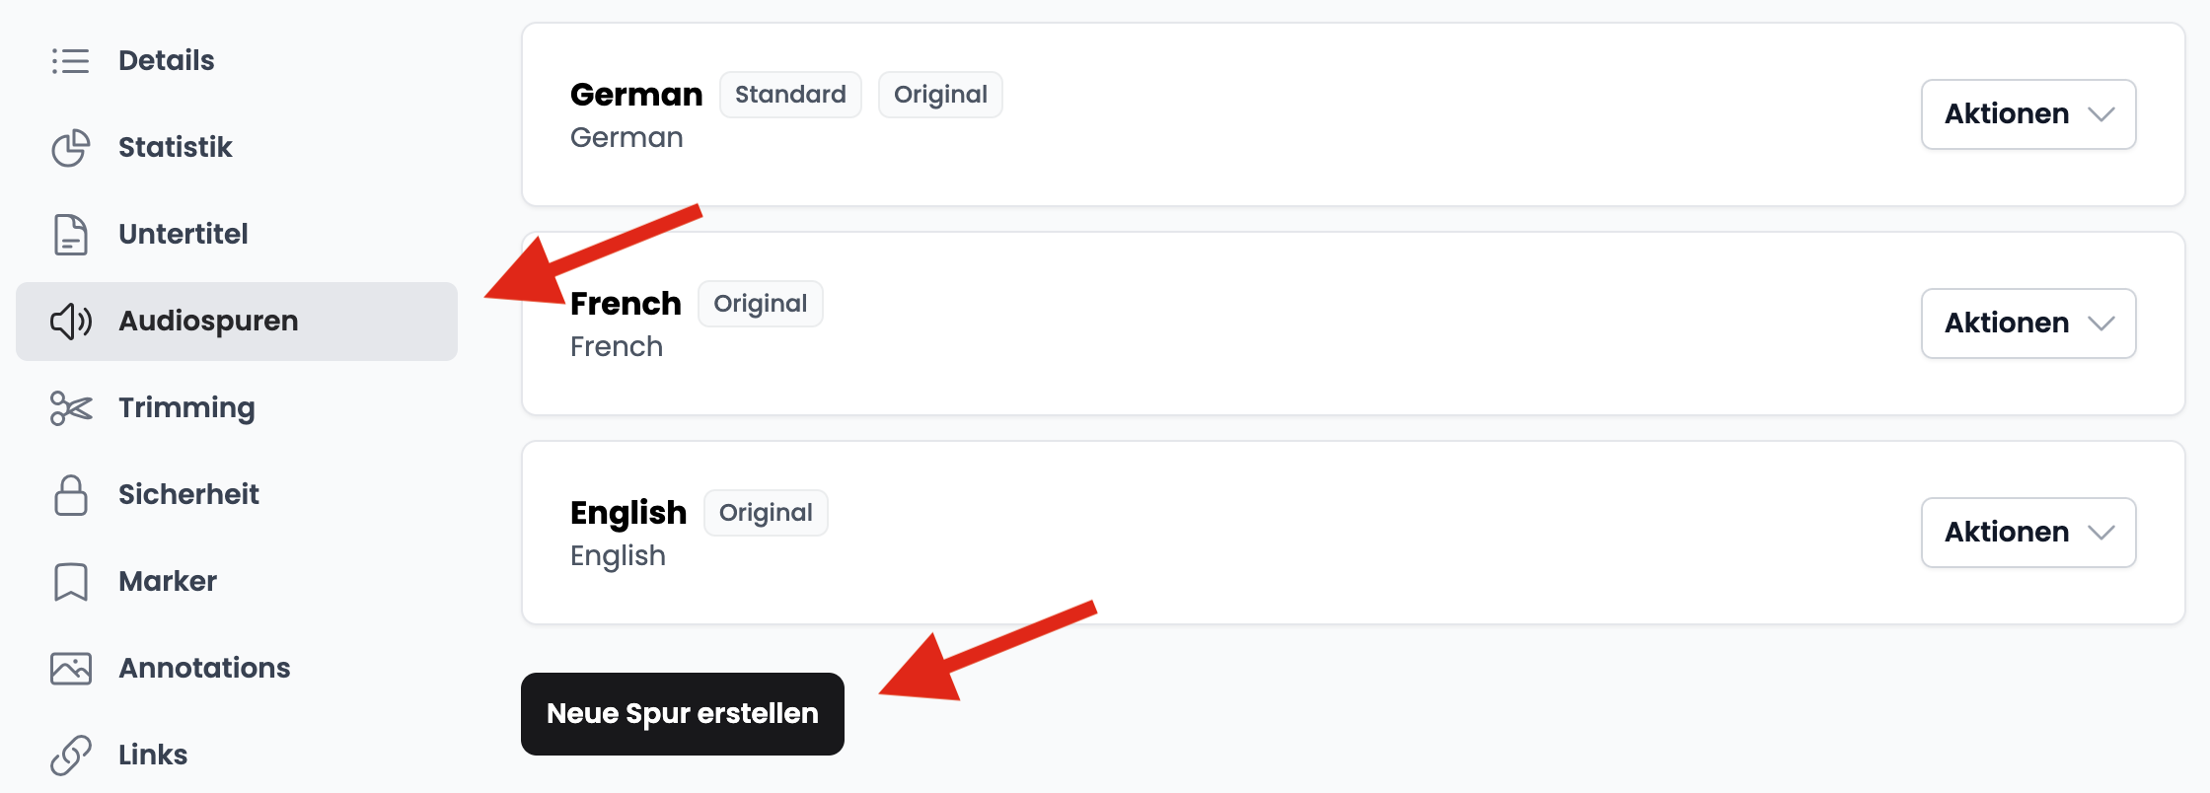Click the Standard badge on German track
The image size is (2210, 793).
point(790,95)
